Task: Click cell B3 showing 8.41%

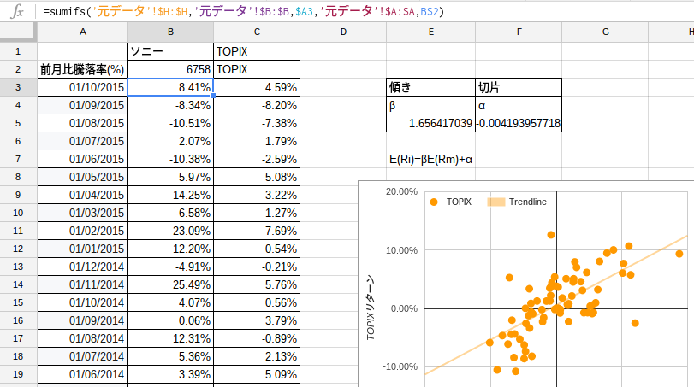Action: 170,87
